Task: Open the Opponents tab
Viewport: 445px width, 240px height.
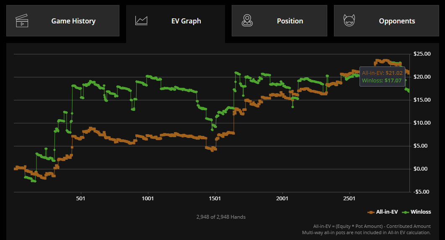Action: pyautogui.click(x=386, y=20)
